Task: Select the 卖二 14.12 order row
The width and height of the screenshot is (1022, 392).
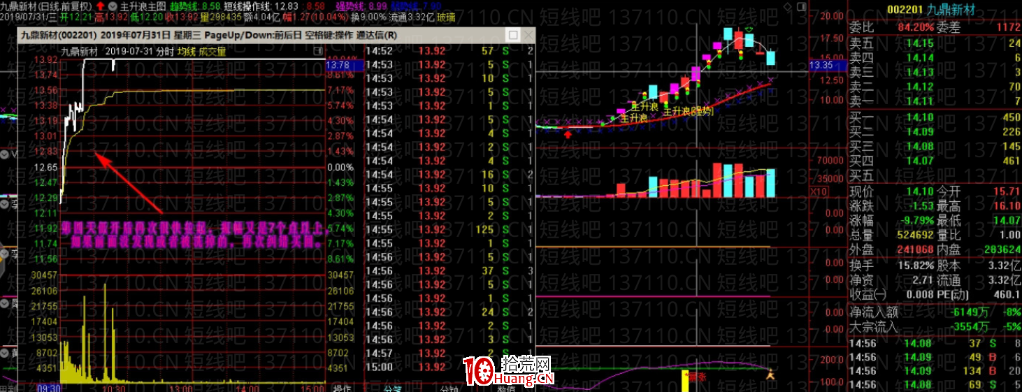Action: tap(935, 87)
